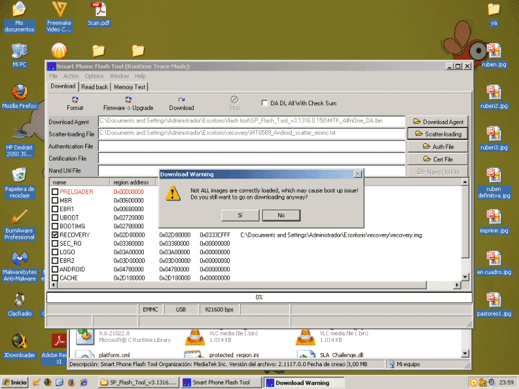Select ruben definitiva.jpg desktop file

494,183
